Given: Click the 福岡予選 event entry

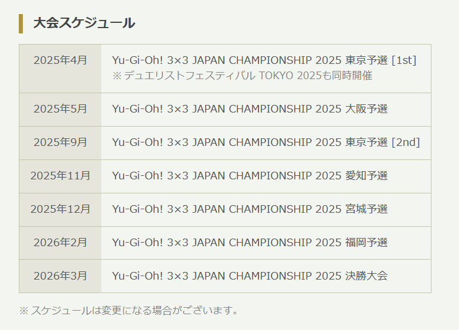Looking at the screenshot, I should tap(250, 243).
